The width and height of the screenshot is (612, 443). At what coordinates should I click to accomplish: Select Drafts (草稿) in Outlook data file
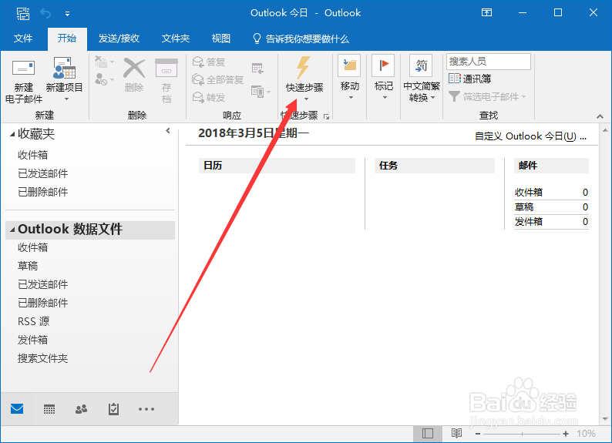click(28, 266)
